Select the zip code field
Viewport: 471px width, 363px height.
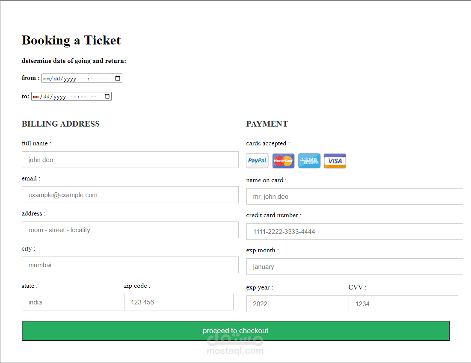tap(179, 302)
